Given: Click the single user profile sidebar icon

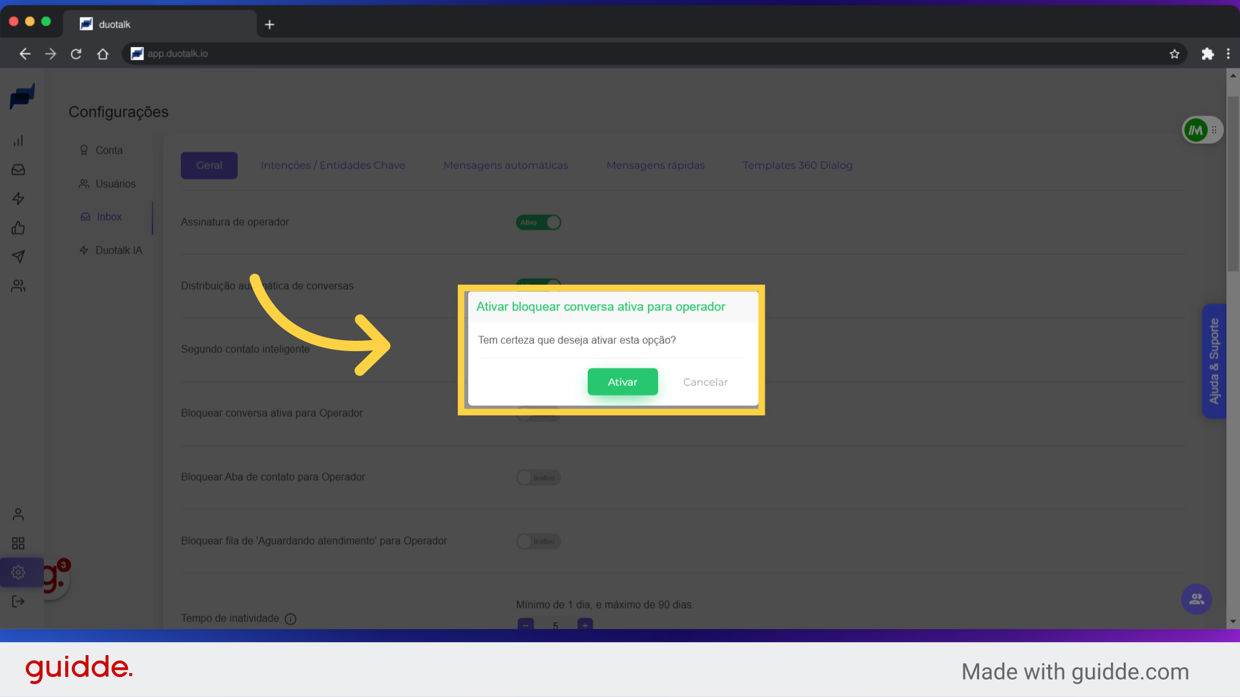Looking at the screenshot, I should pos(18,514).
